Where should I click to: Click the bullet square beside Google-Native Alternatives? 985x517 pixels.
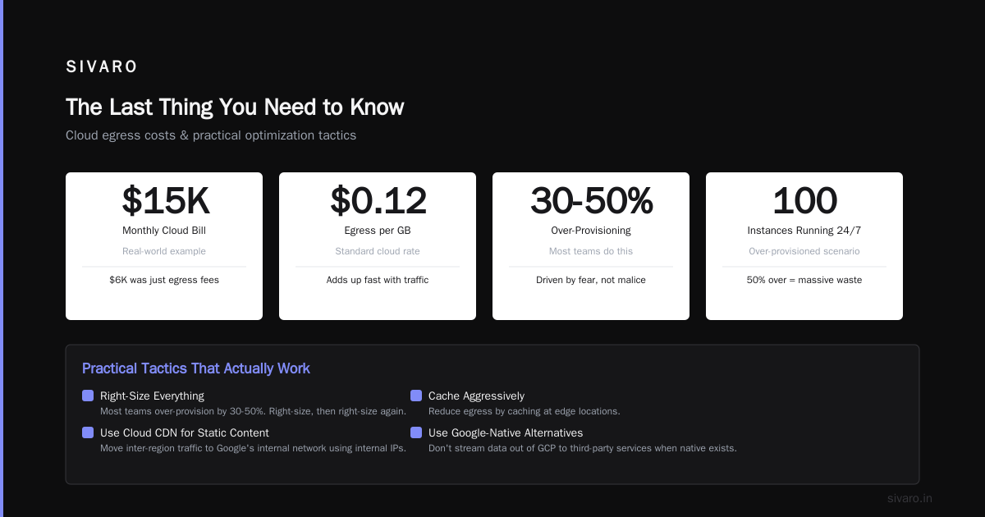point(416,432)
